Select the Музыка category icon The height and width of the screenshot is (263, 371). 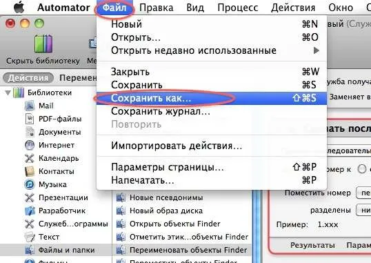tap(30, 184)
